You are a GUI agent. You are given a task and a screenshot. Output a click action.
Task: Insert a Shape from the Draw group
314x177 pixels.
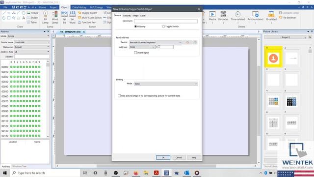[32, 18]
